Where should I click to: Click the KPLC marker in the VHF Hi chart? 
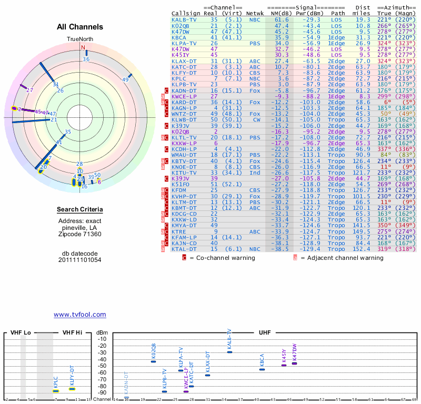(56, 391)
